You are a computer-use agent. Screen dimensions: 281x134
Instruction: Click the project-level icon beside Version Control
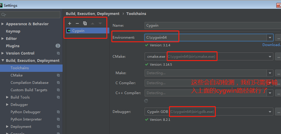tap(58, 53)
